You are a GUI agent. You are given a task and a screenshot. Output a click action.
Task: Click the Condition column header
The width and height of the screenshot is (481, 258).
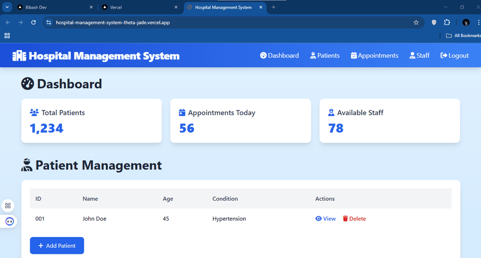[225, 199]
